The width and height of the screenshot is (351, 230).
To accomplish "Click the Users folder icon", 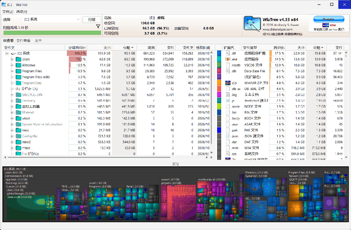I will tap(18, 59).
